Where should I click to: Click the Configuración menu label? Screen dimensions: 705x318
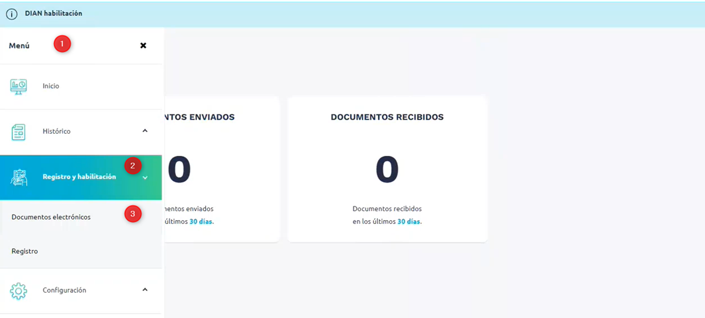click(64, 290)
